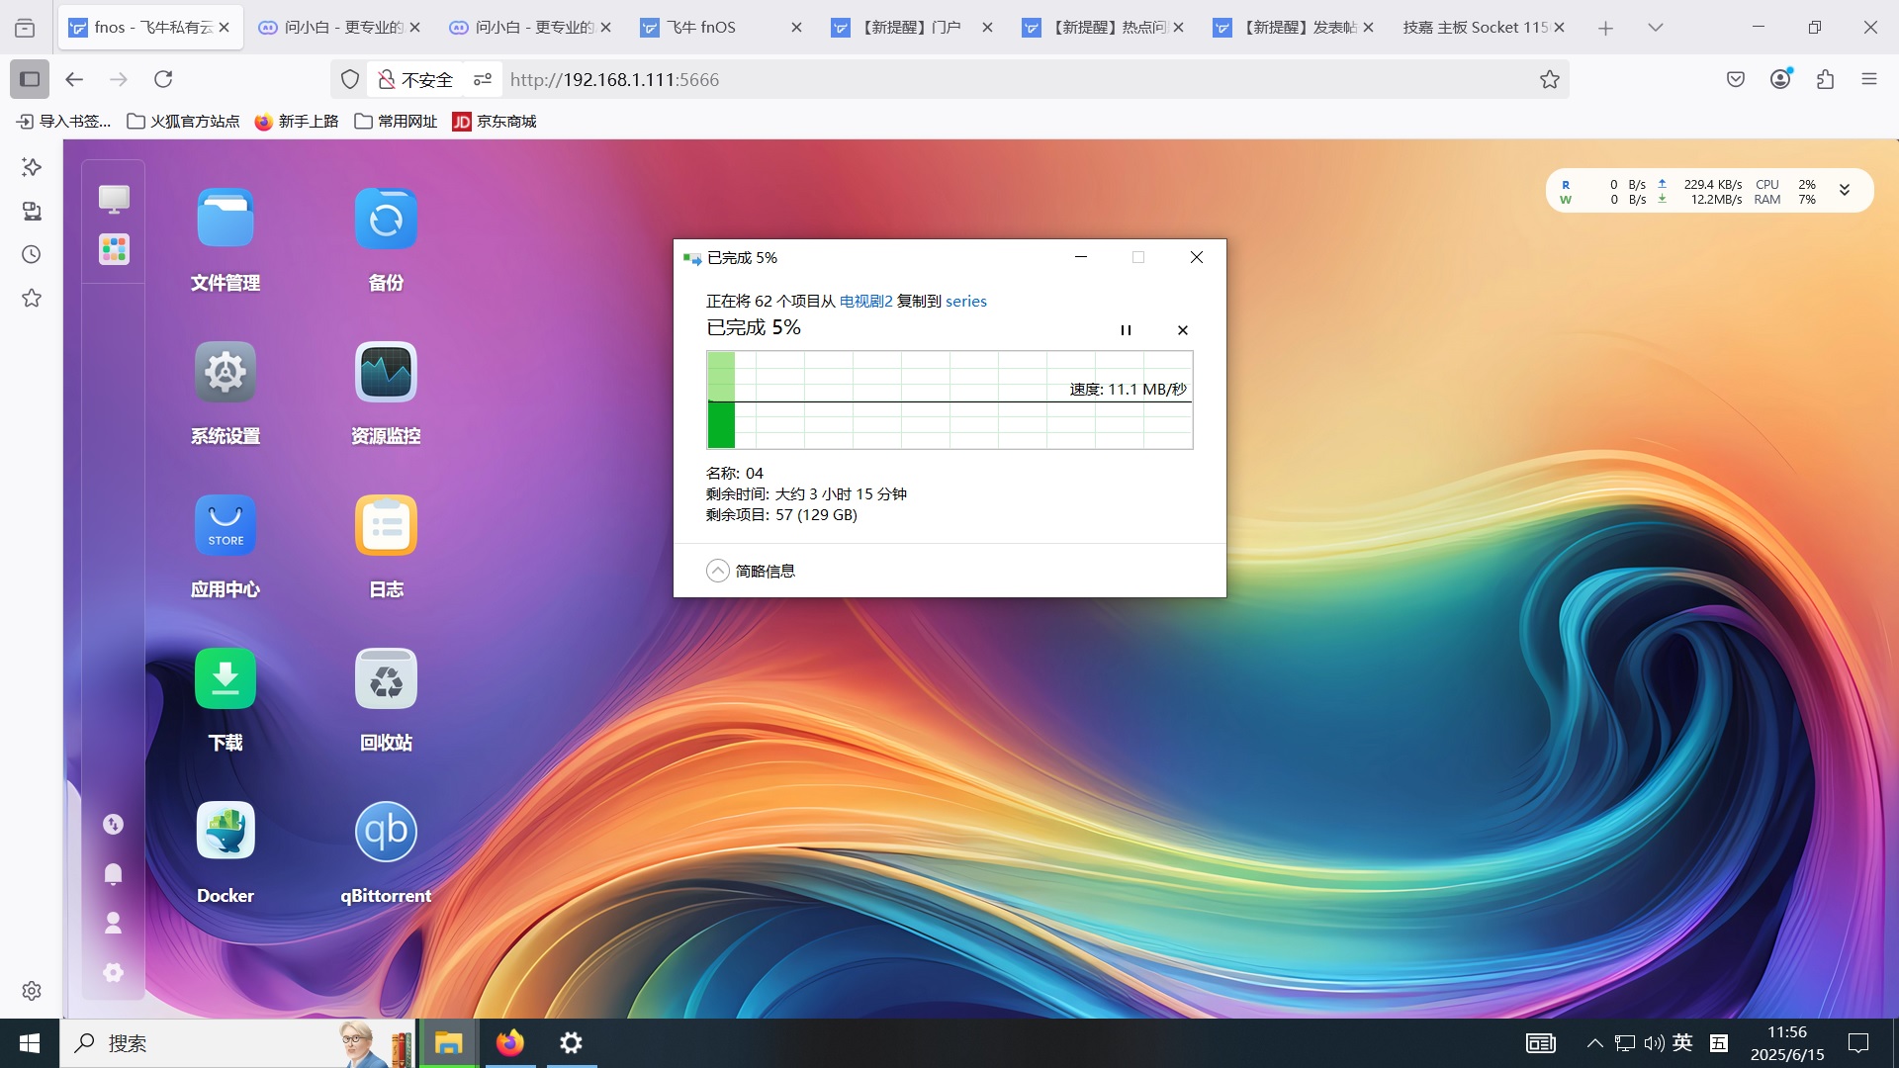Collapse details via 简略信息 chevron
The width and height of the screenshot is (1899, 1068).
(x=718, y=571)
